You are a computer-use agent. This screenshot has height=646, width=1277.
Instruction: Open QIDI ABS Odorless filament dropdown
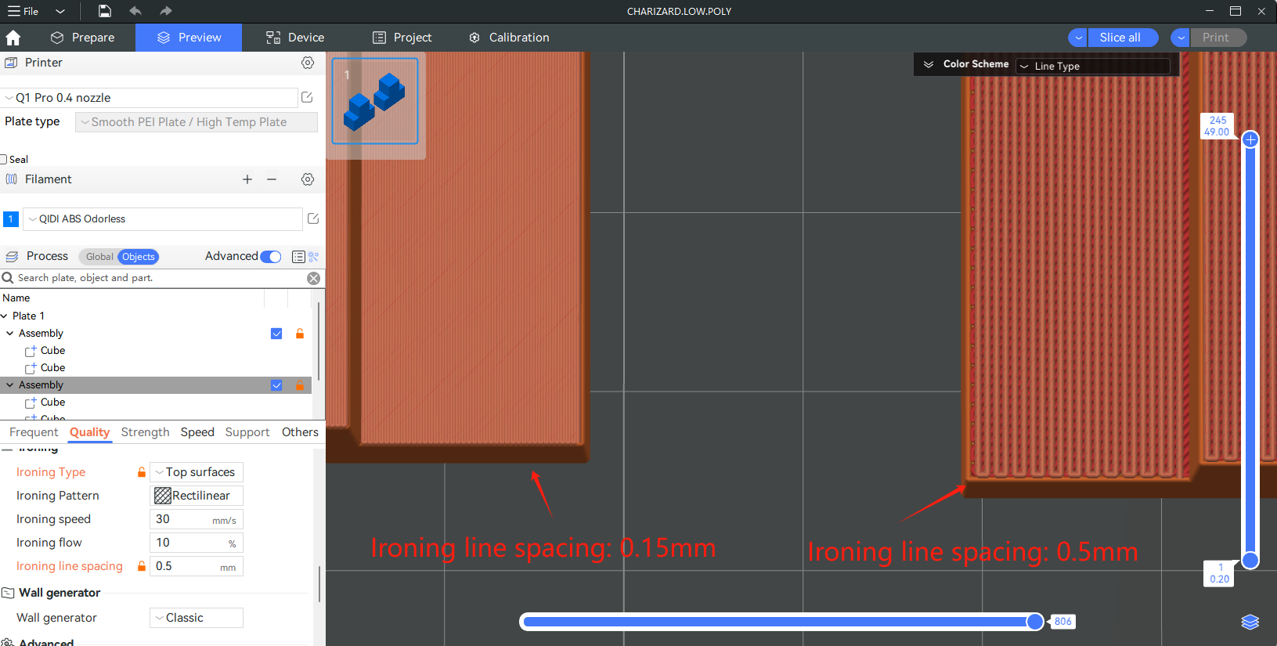tap(163, 219)
